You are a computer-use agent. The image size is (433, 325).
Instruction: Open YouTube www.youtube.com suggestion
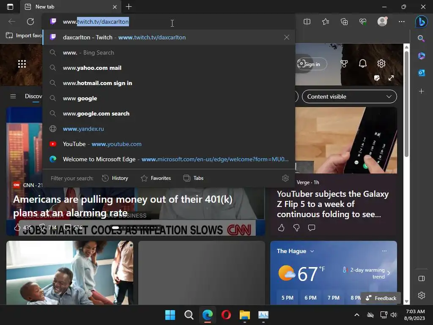(169, 144)
